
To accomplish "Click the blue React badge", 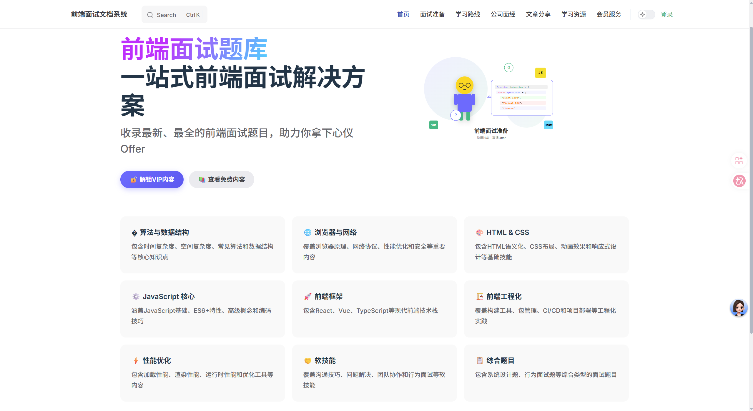I will pos(548,125).
